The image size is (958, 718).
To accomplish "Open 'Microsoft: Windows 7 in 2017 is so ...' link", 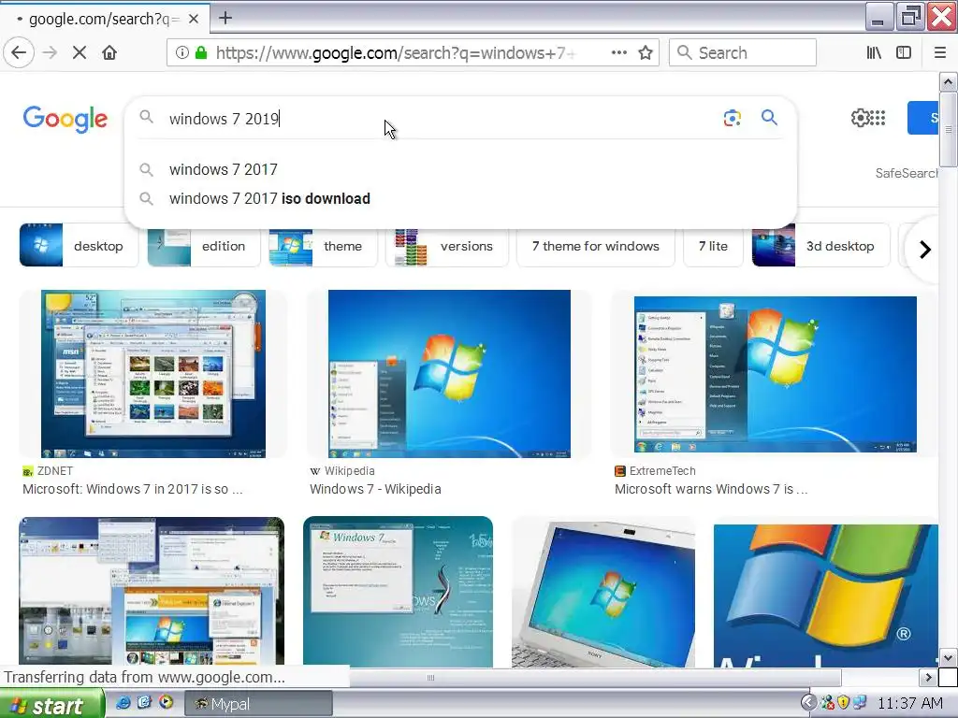I will 133,489.
